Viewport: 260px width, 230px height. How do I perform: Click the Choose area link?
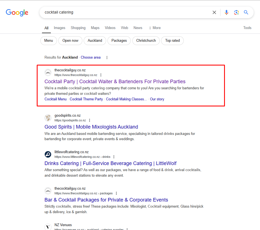pyautogui.click(x=91, y=57)
